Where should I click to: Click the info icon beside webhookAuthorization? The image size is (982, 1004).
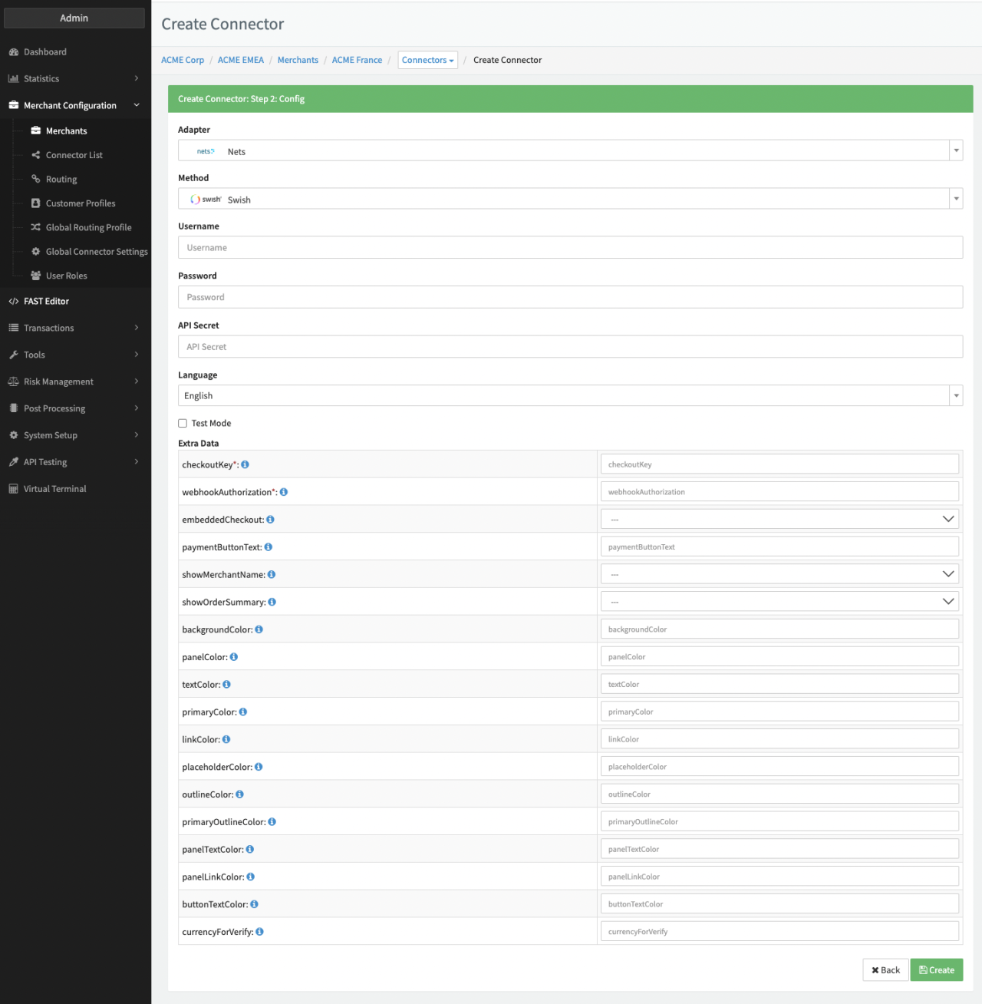284,492
